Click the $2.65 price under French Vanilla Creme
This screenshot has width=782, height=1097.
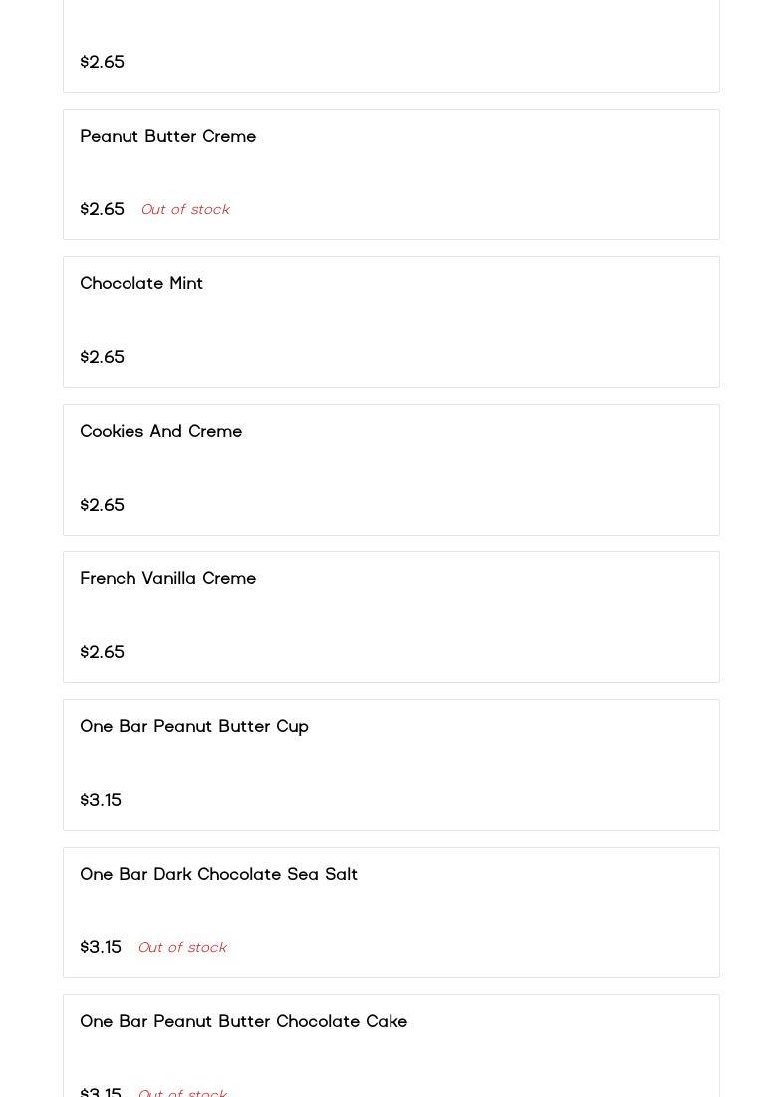click(102, 652)
